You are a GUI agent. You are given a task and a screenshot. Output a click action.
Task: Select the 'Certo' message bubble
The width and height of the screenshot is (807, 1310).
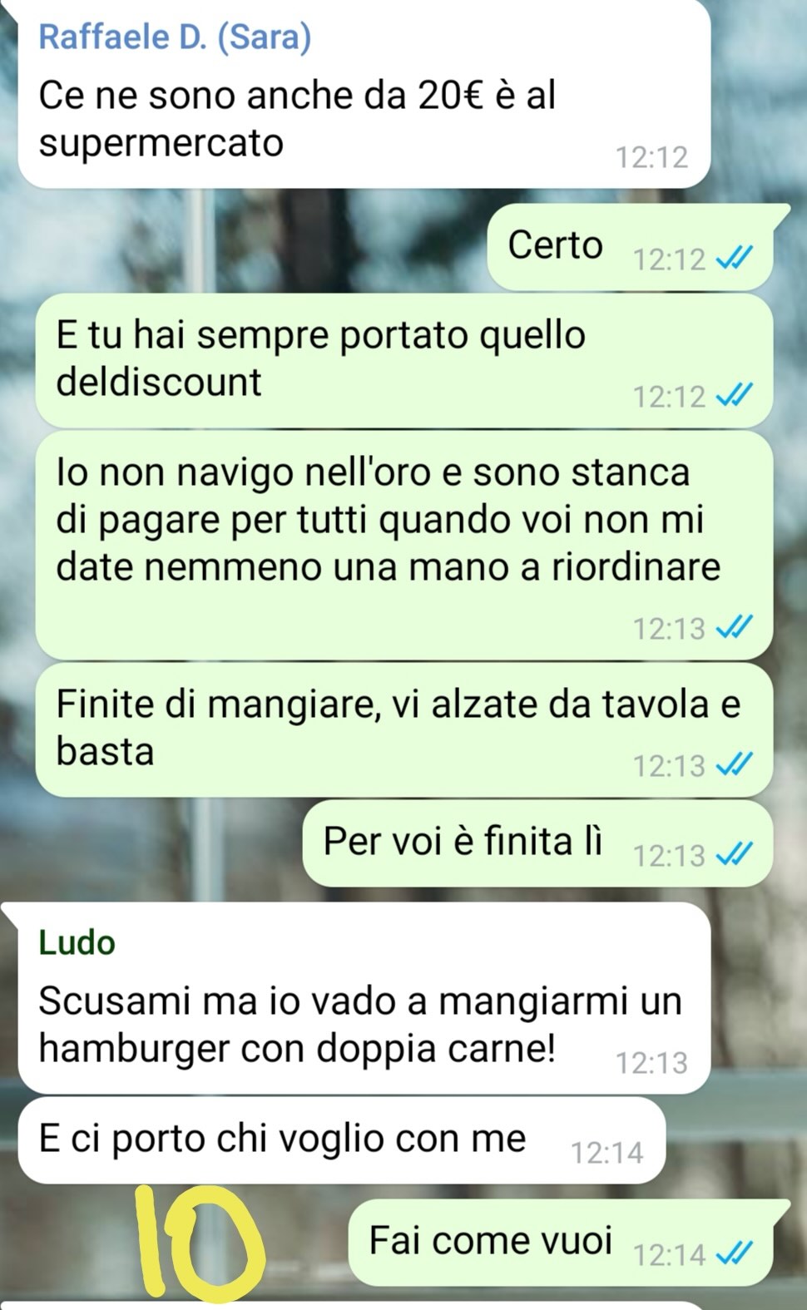[630, 247]
